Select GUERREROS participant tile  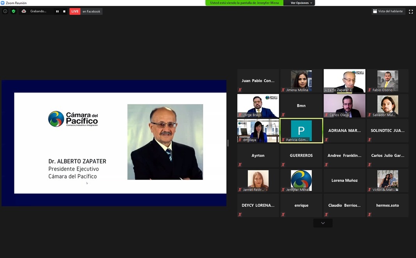[x=301, y=156]
